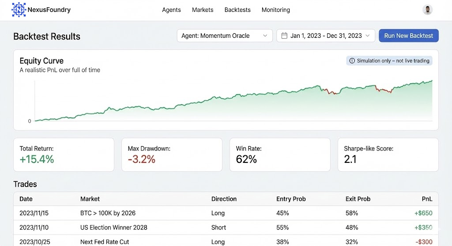Screen dimensions: 452x246
Task: Open the date range picker chevron
Action: [x=367, y=36]
